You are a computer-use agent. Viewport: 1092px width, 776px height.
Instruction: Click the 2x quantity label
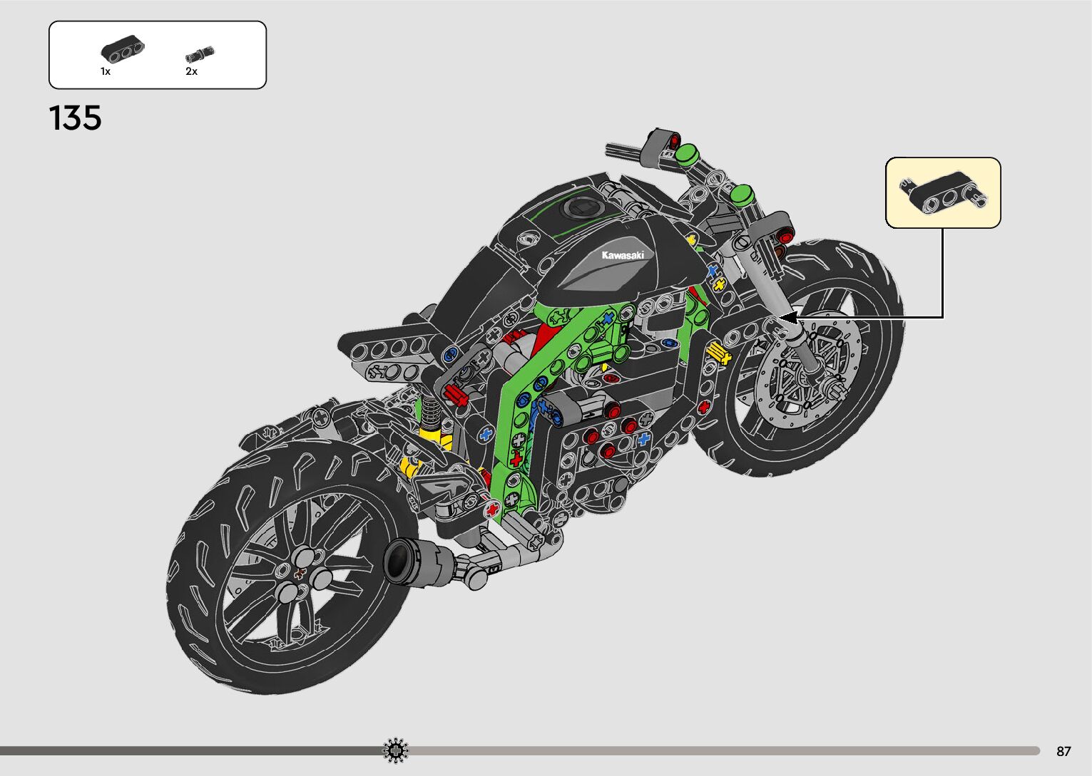point(191,71)
